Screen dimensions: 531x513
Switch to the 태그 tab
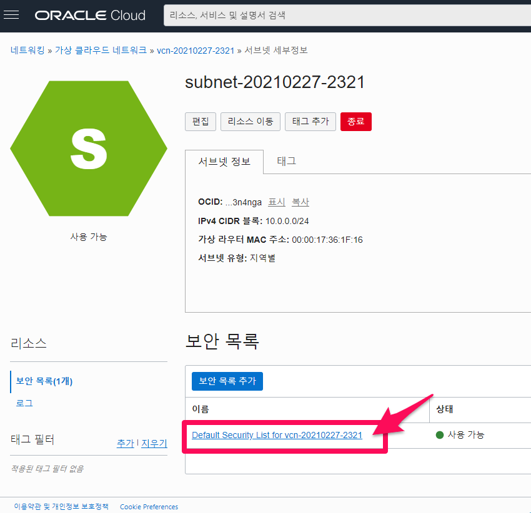[287, 161]
